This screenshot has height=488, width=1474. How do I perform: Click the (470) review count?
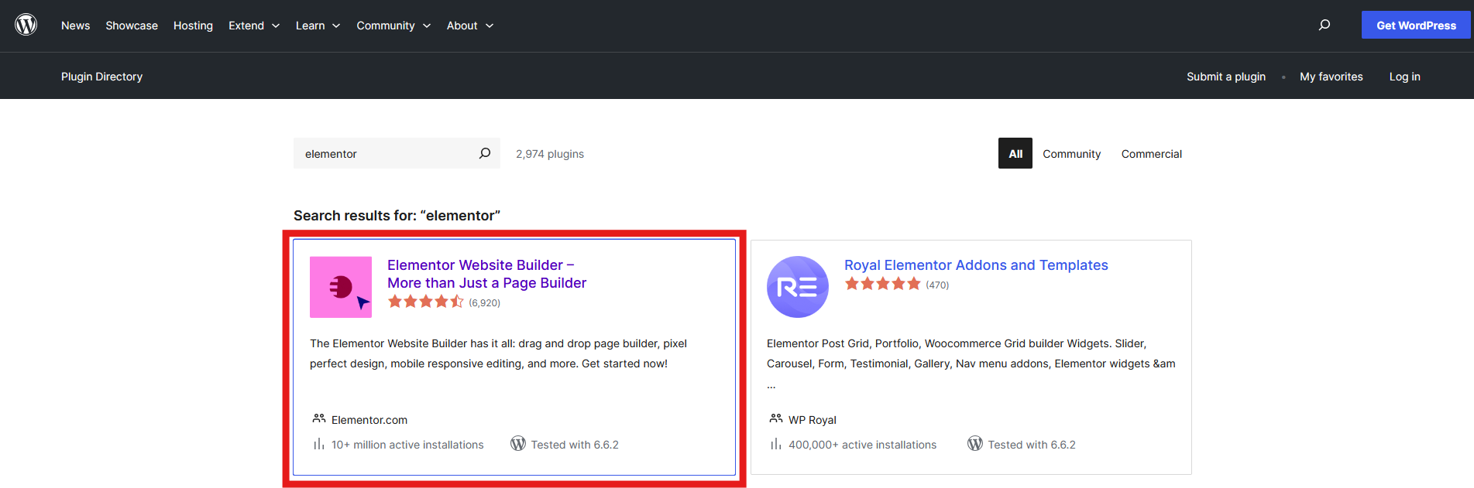pyautogui.click(x=937, y=285)
